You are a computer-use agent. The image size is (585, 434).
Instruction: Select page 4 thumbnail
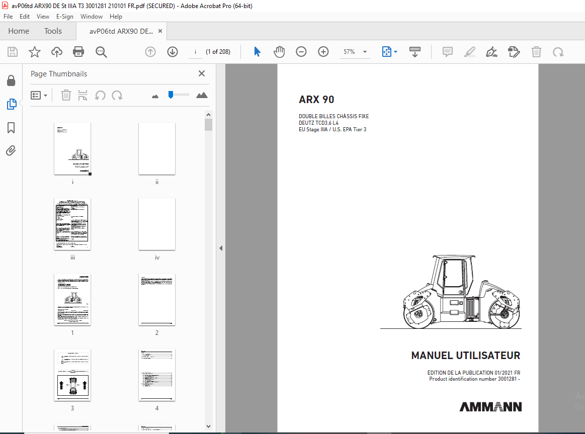pos(157,375)
